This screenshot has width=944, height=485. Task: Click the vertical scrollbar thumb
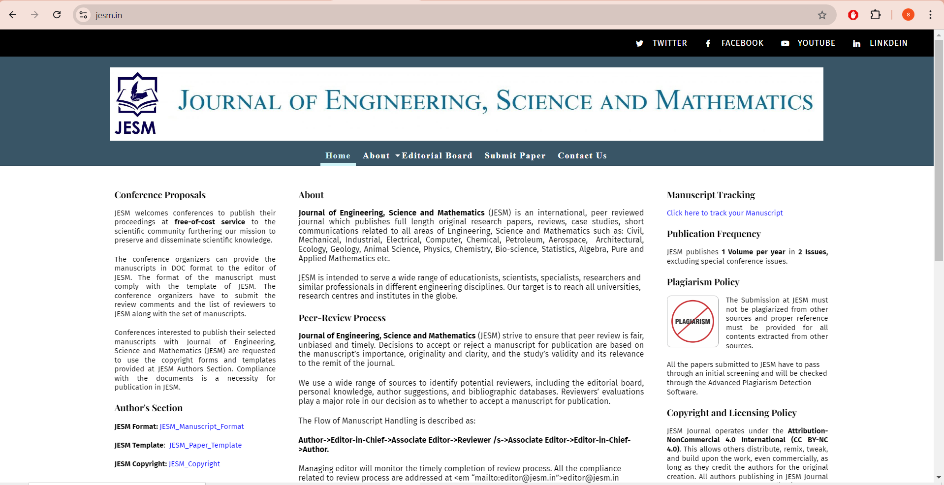click(x=939, y=150)
